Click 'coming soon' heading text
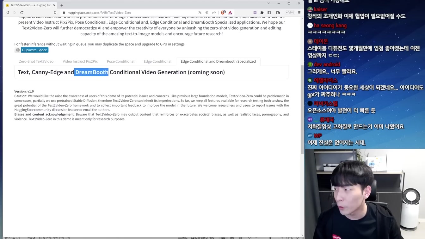The height and width of the screenshot is (239, 425). pyautogui.click(x=206, y=72)
